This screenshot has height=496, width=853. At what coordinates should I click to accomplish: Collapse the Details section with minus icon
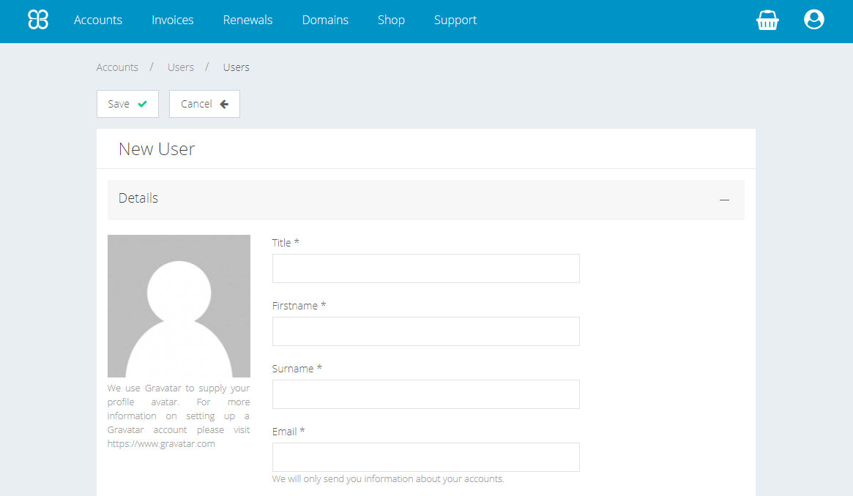tap(724, 199)
